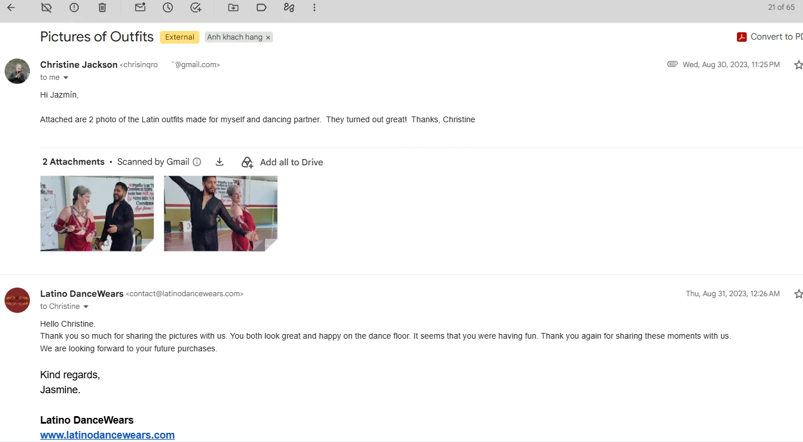This screenshot has height=442, width=803.
Task: Show the Scanned by Gmail info
Action: click(197, 162)
